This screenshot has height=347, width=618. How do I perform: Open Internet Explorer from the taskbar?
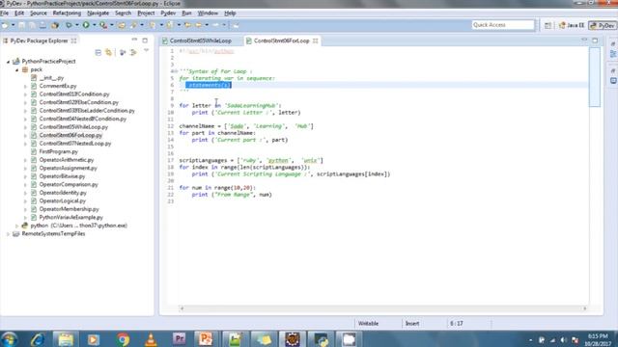click(x=38, y=339)
